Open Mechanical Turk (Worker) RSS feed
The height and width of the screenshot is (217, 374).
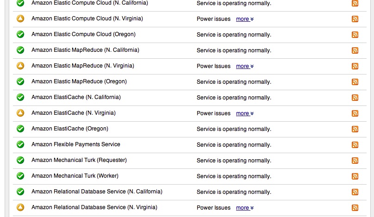click(x=355, y=176)
